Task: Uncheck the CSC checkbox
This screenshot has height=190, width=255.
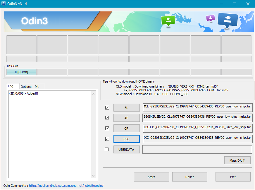Action: [x=107, y=139]
